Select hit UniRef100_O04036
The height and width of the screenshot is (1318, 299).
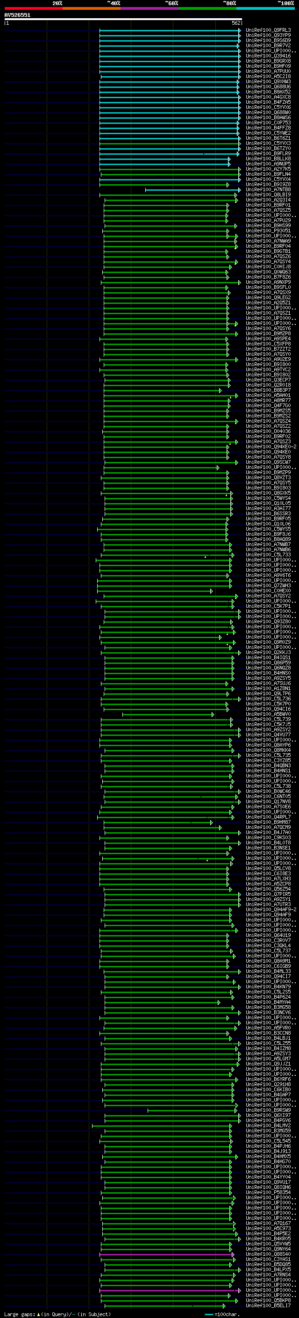click(x=268, y=432)
